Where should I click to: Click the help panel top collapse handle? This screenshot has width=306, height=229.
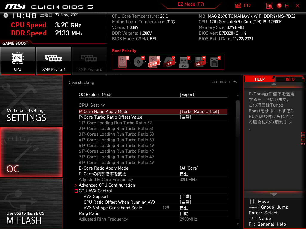273,84
